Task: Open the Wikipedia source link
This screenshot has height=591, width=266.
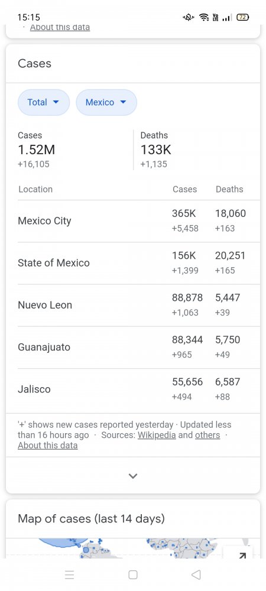Action: click(x=157, y=435)
